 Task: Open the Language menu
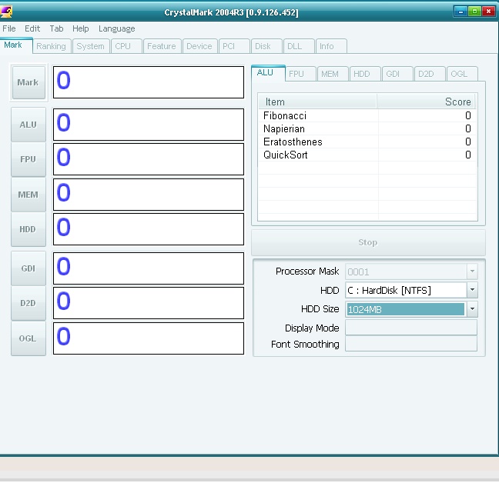pyautogui.click(x=117, y=28)
